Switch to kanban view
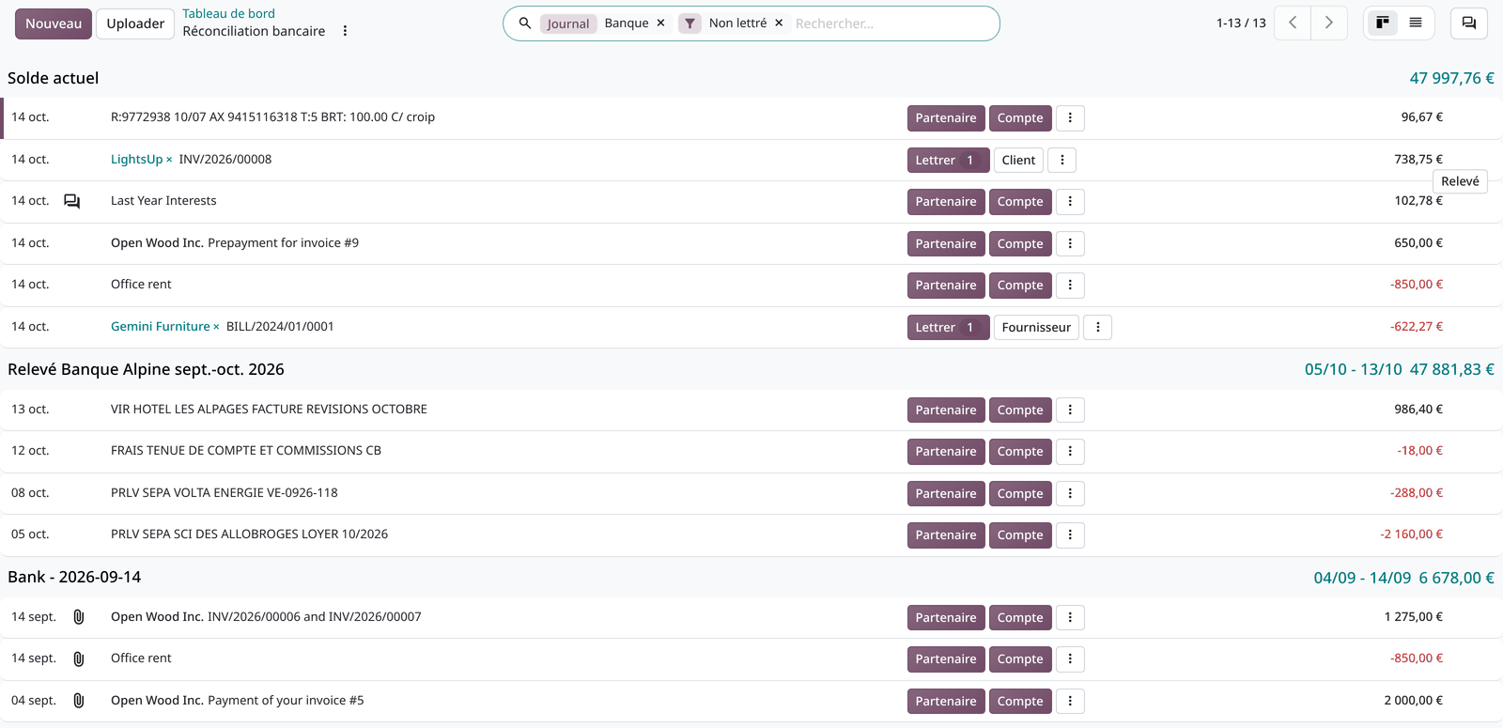Screen dimensions: 1503x728 (x=1382, y=23)
